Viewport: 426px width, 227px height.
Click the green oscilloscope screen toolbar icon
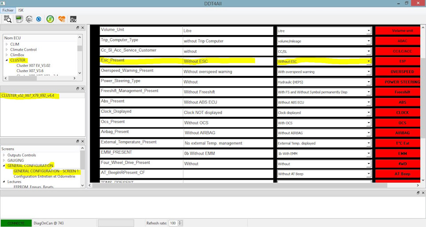pos(19,19)
